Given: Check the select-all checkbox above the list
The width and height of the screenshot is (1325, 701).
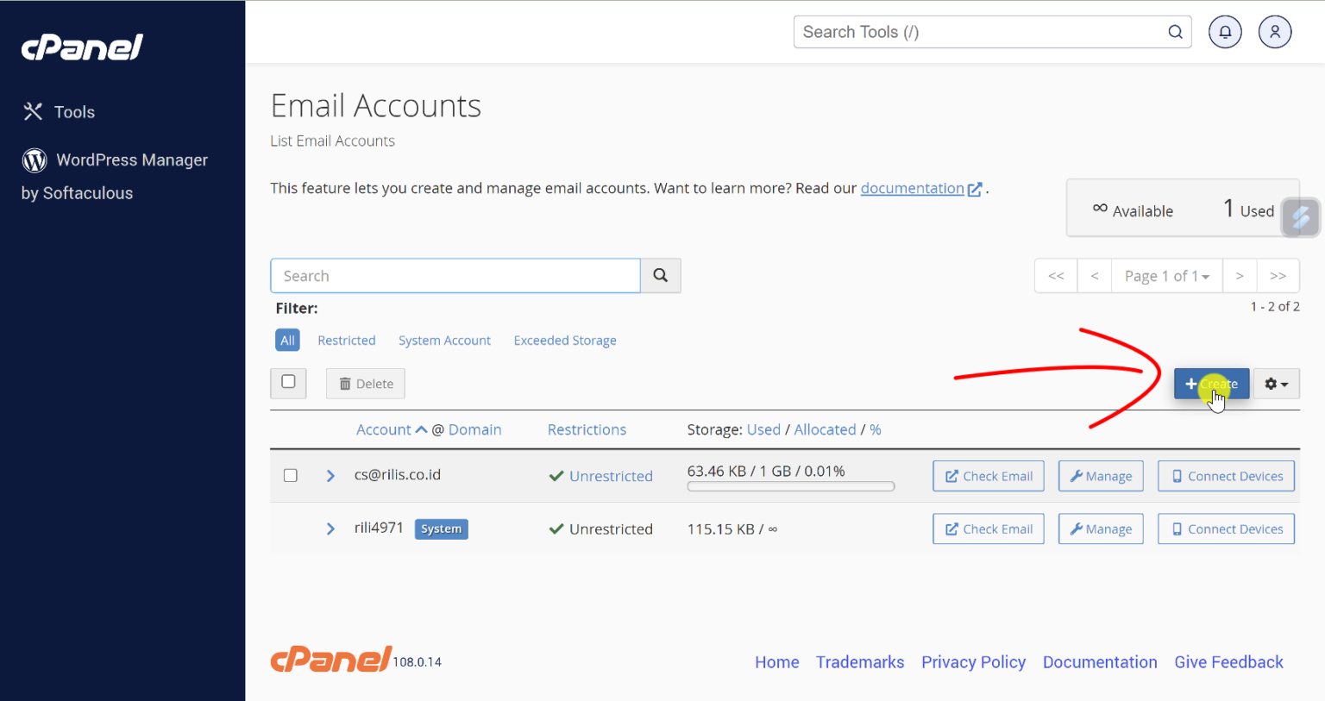Looking at the screenshot, I should 288,383.
